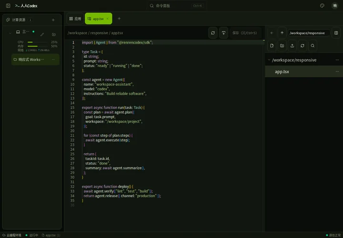Open more options for the /workspace/responsive folder
This screenshot has height=238, width=343.
click(x=337, y=60)
